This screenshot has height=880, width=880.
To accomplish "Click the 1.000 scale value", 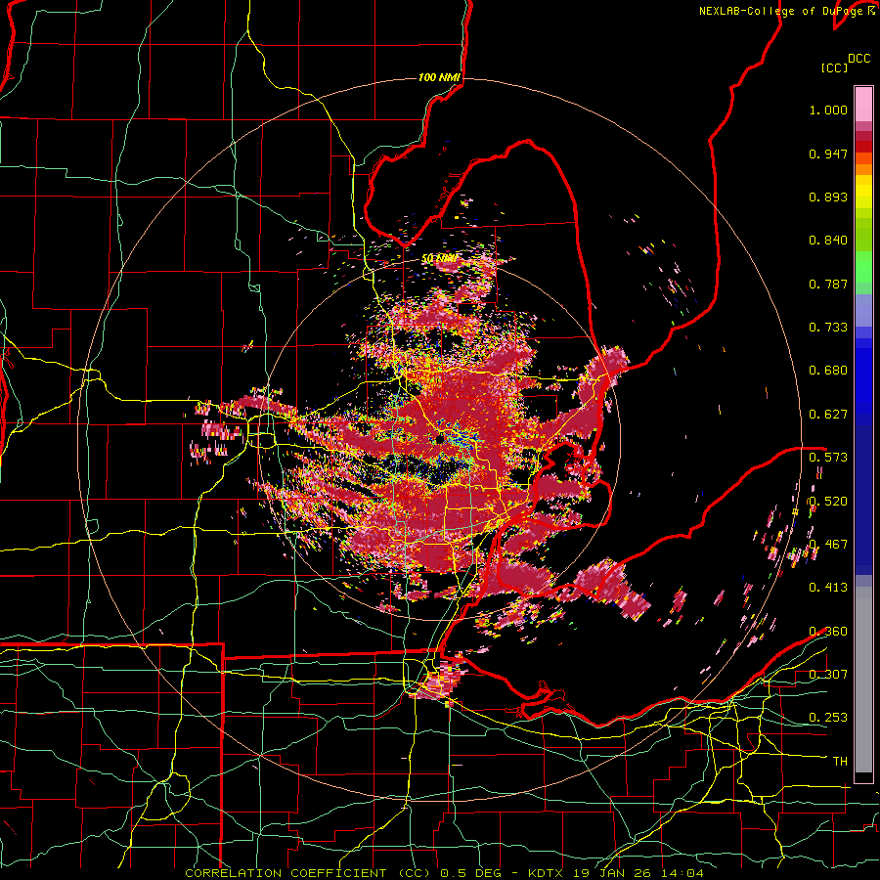I will pos(828,110).
